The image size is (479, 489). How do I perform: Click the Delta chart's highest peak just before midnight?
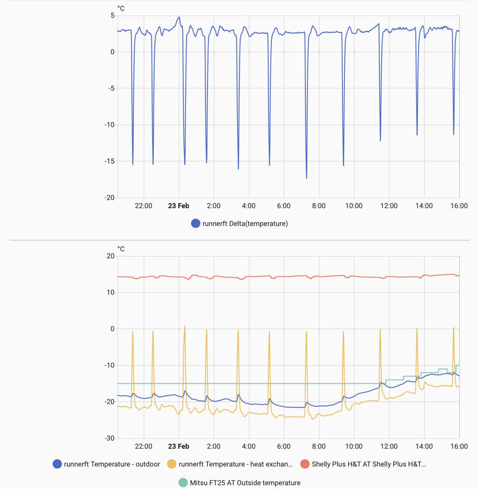pos(179,18)
